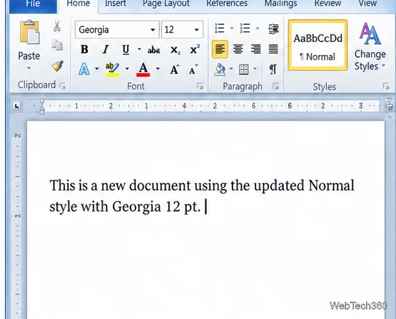Select the Format Painter brush

[x=57, y=66]
